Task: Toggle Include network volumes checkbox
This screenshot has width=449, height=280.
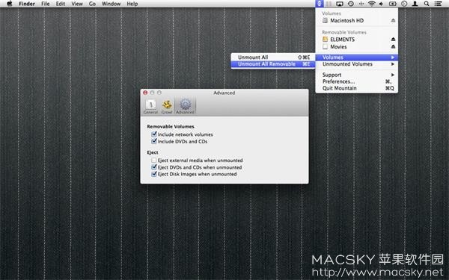Action: pos(154,134)
